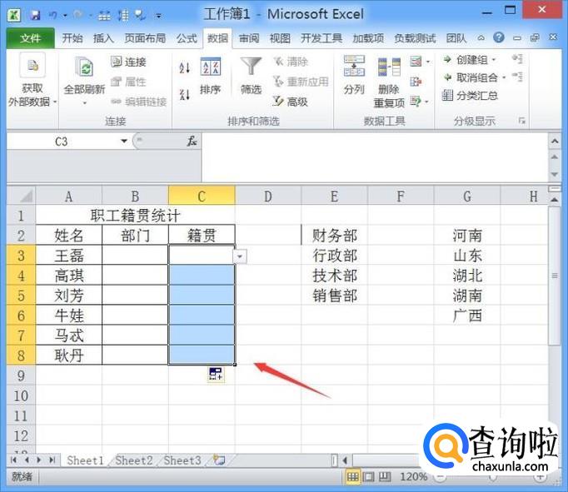
Task: Click Remove Duplicates icon
Action: click(x=389, y=67)
